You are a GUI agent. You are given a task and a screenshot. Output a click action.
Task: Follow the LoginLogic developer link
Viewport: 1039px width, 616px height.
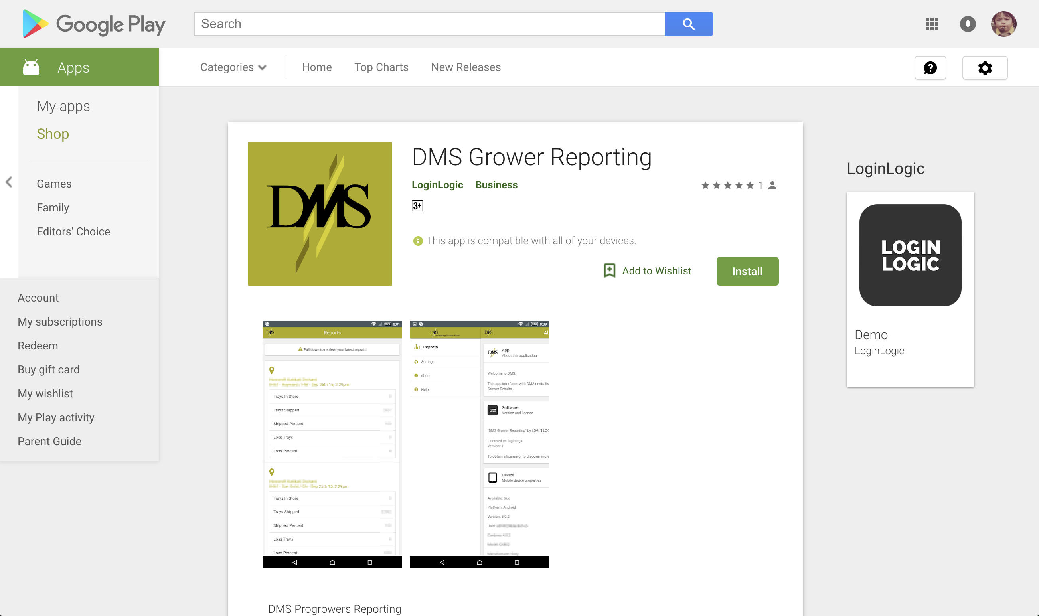437,185
